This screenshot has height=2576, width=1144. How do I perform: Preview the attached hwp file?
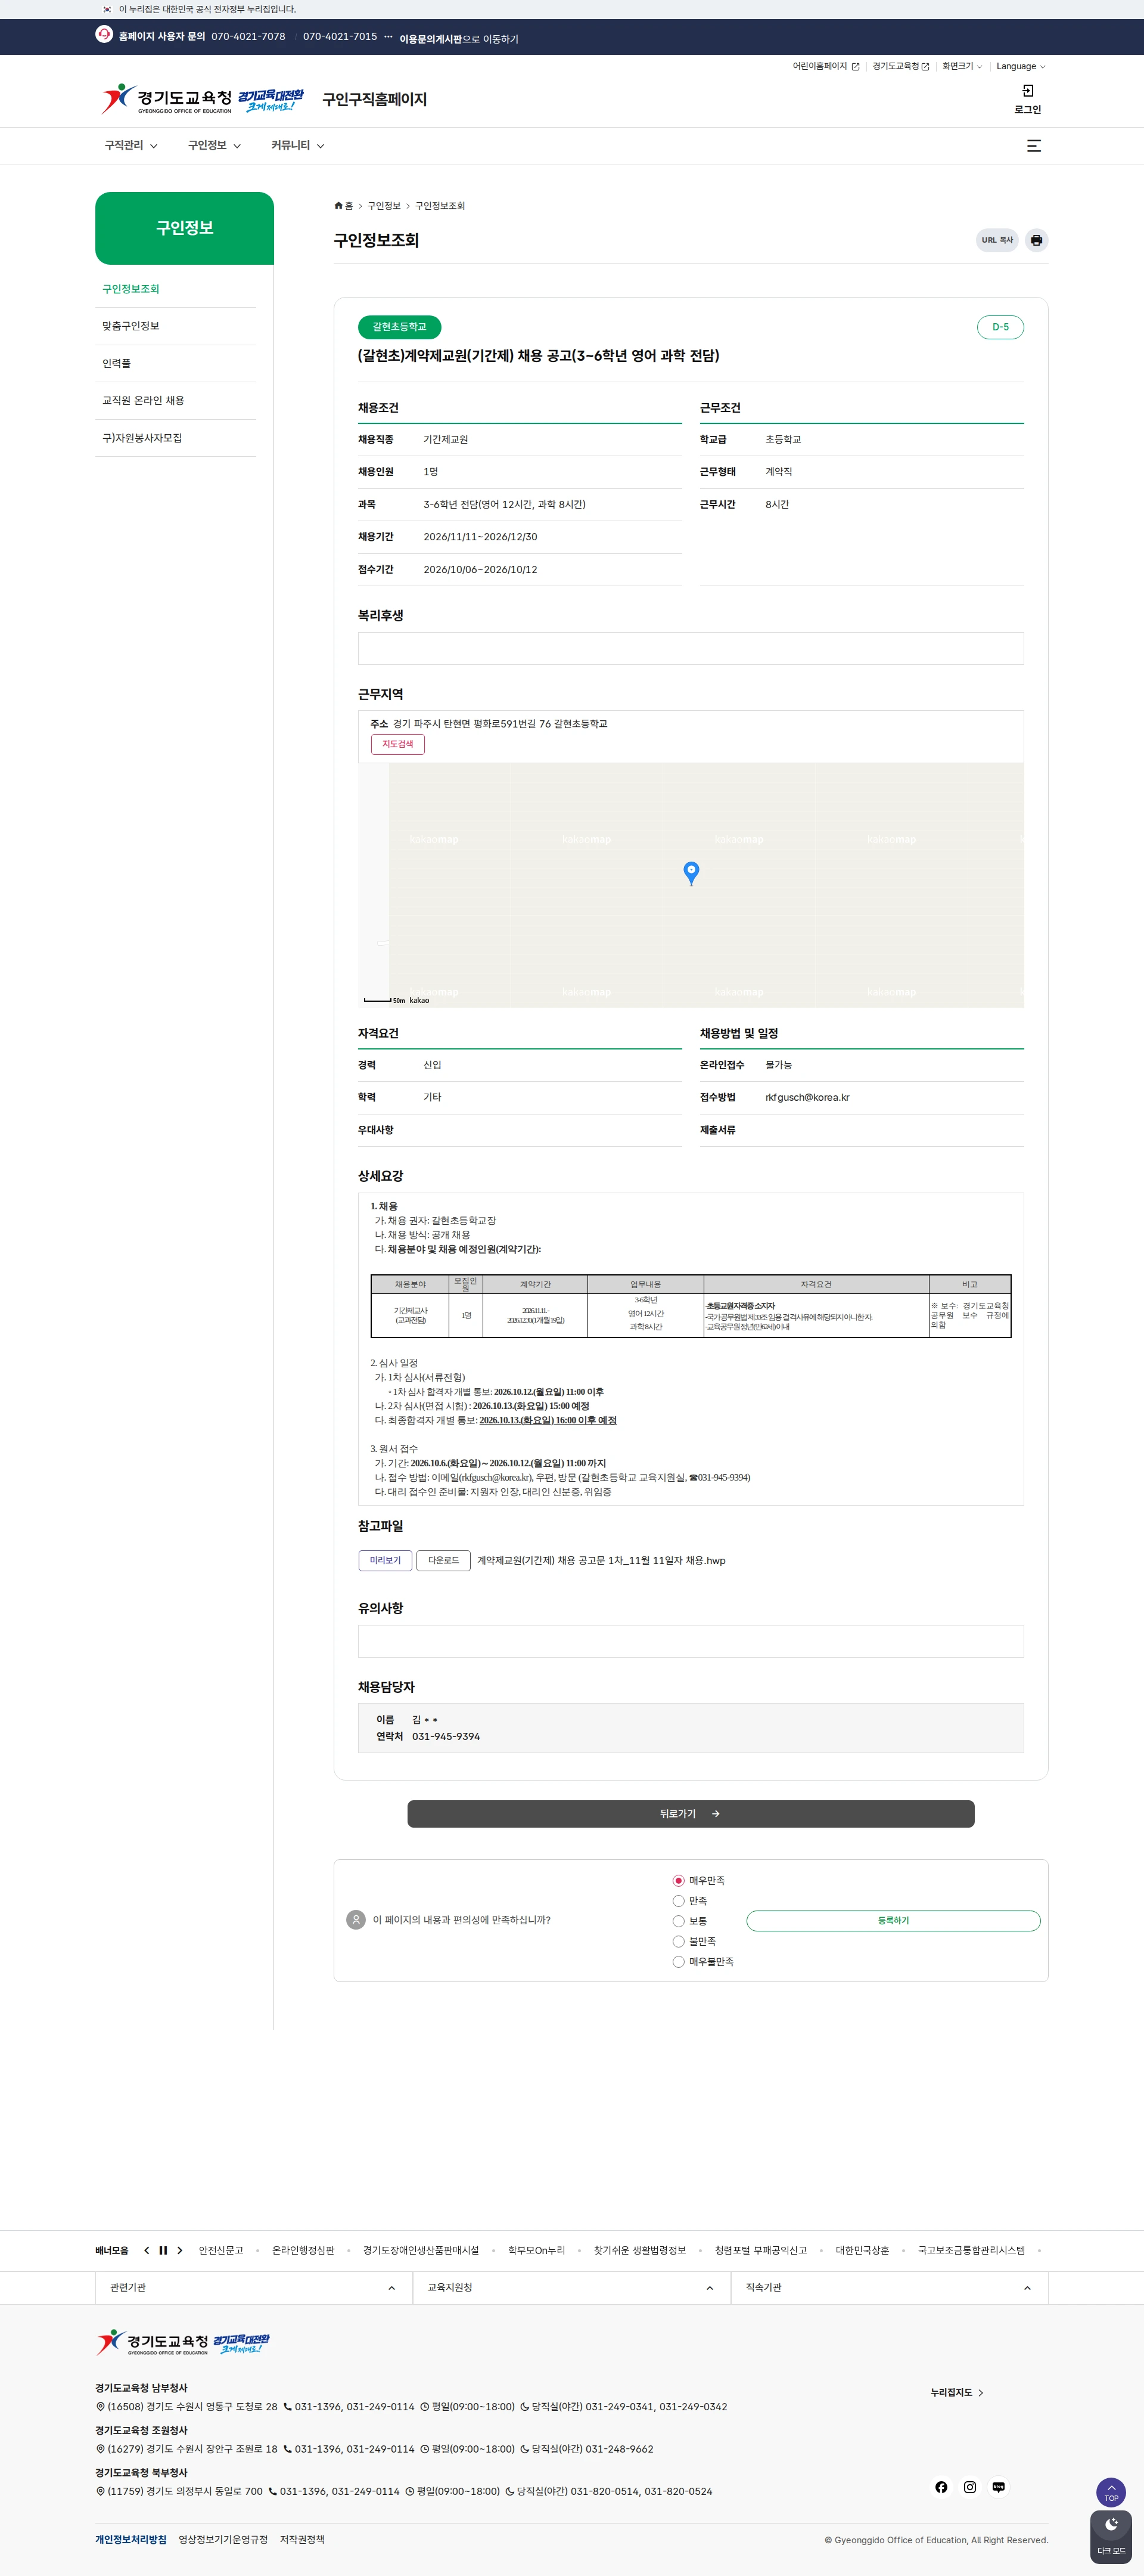385,1560
